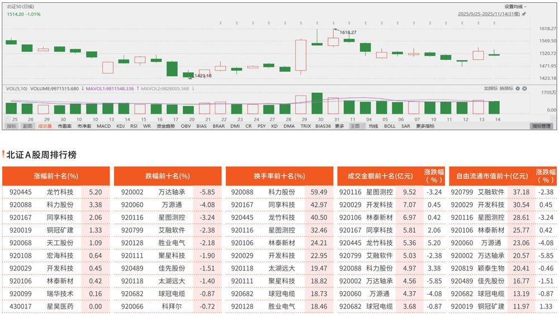
Task: Click the 指标管理 button
Action: click(541, 126)
